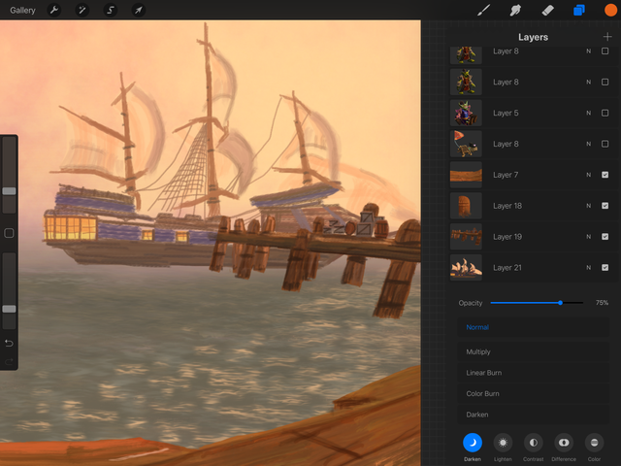Image resolution: width=621 pixels, height=466 pixels.
Task: Add a new layer with plus icon
Action: pyautogui.click(x=607, y=37)
